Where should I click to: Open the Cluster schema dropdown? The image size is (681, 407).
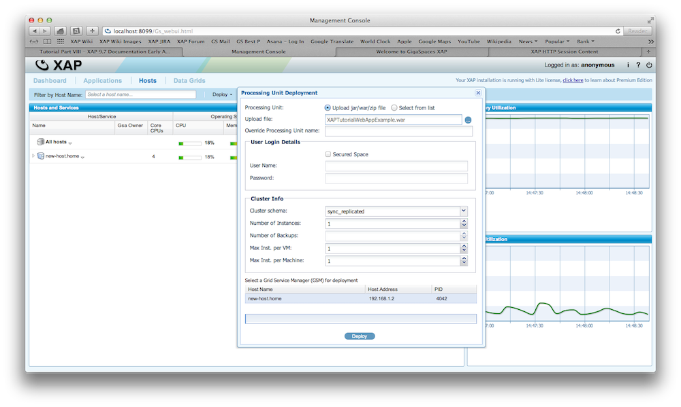[463, 211]
